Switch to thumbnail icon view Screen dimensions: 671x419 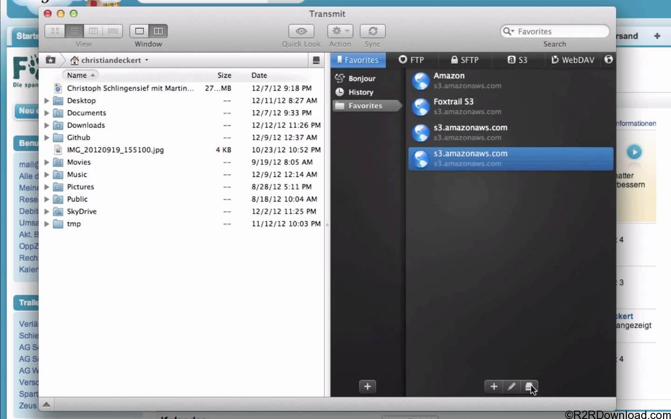(55, 31)
